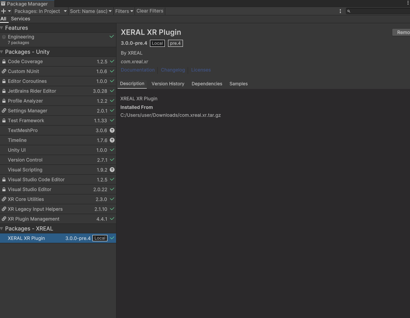Click the Code Coverage lock icon
410x318 pixels.
point(4,61)
